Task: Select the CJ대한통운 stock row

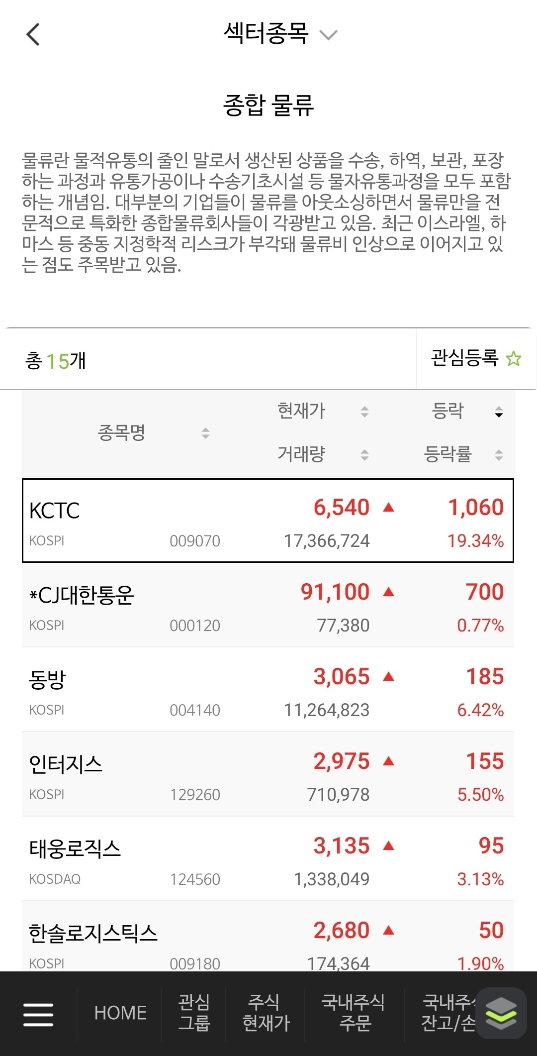Action: click(268, 606)
